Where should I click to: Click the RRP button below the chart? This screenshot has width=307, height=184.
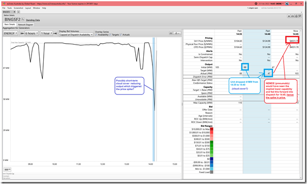[8, 170]
